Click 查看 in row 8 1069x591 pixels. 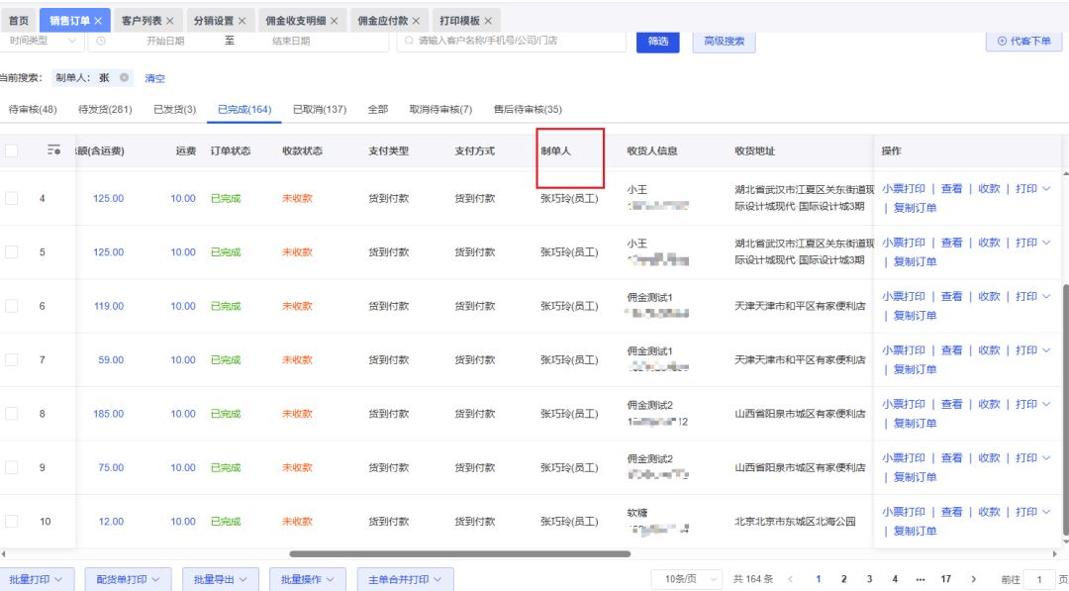(952, 404)
